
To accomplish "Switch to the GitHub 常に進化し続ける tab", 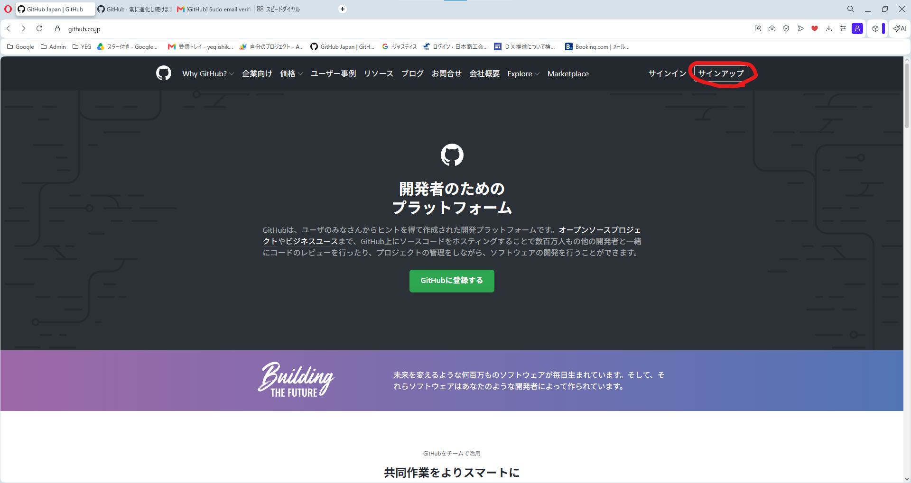I will (135, 9).
